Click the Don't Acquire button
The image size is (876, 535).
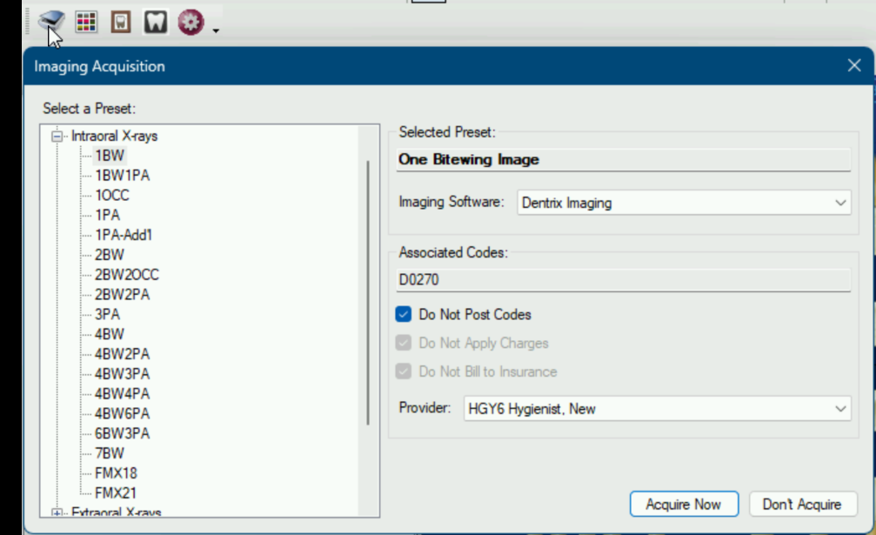802,505
